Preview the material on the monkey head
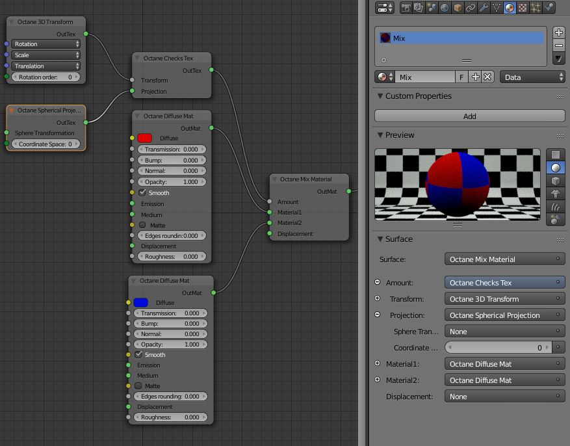 (556, 192)
